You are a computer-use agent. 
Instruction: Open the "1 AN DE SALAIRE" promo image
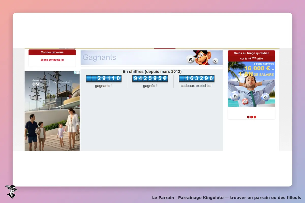251,84
